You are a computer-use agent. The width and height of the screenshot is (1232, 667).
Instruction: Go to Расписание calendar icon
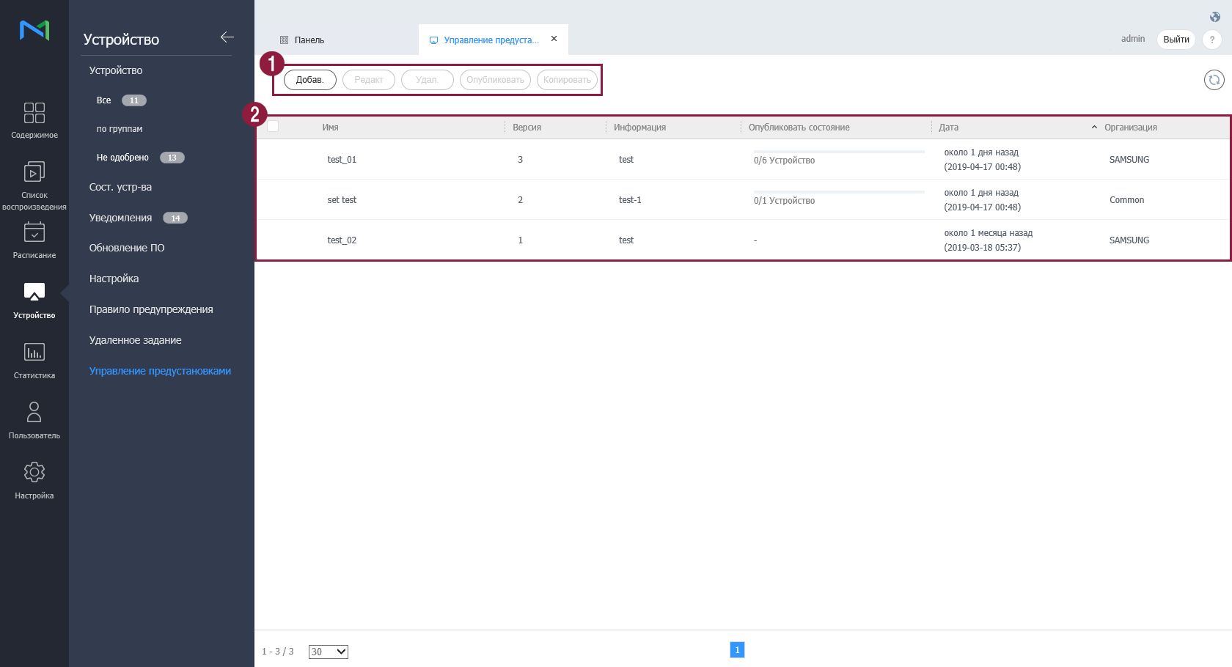point(34,232)
